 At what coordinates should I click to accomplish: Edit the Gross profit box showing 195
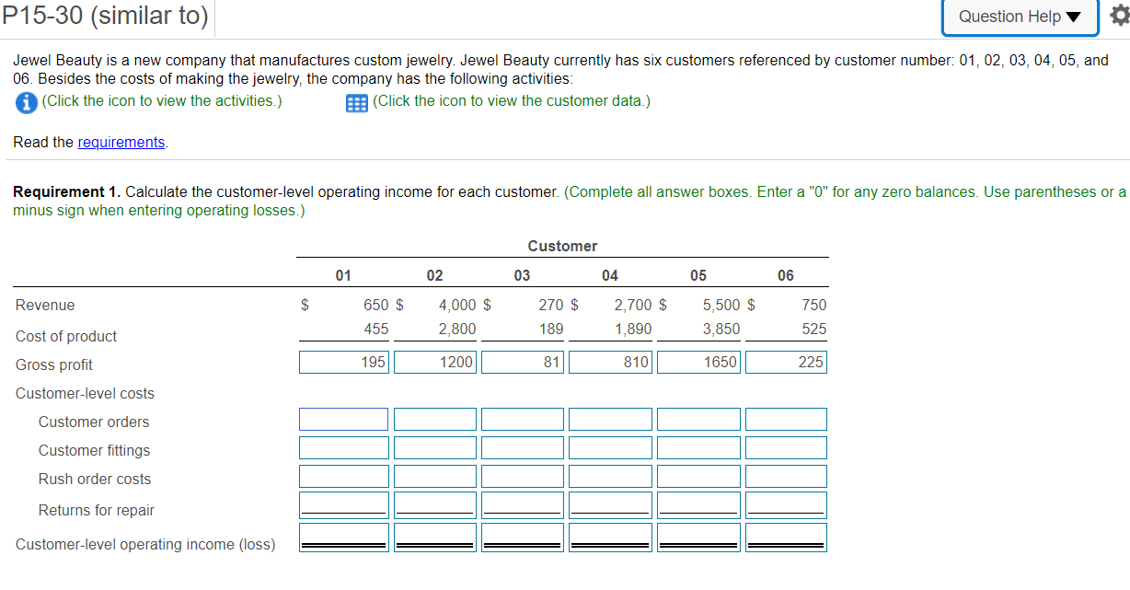343,362
